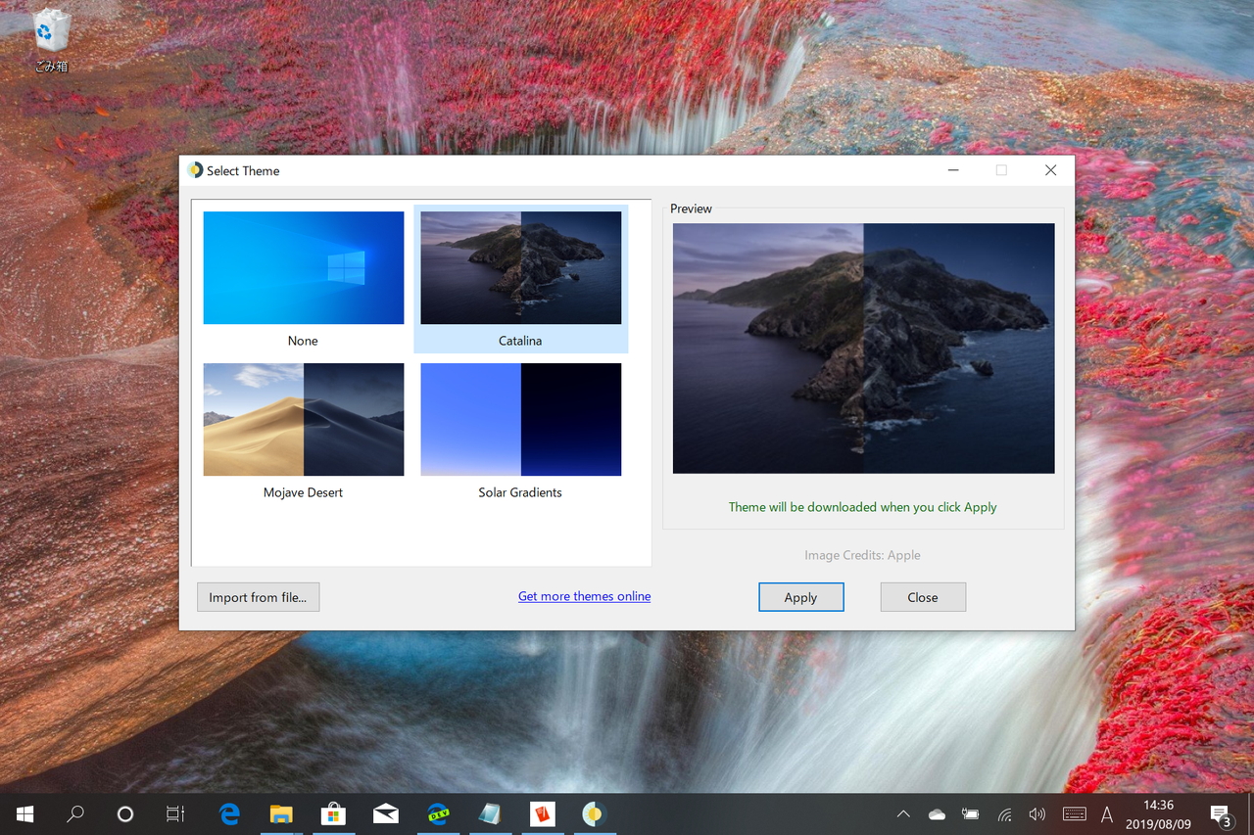This screenshot has width=1254, height=835.
Task: Open Get more themes online link
Action: (x=584, y=596)
